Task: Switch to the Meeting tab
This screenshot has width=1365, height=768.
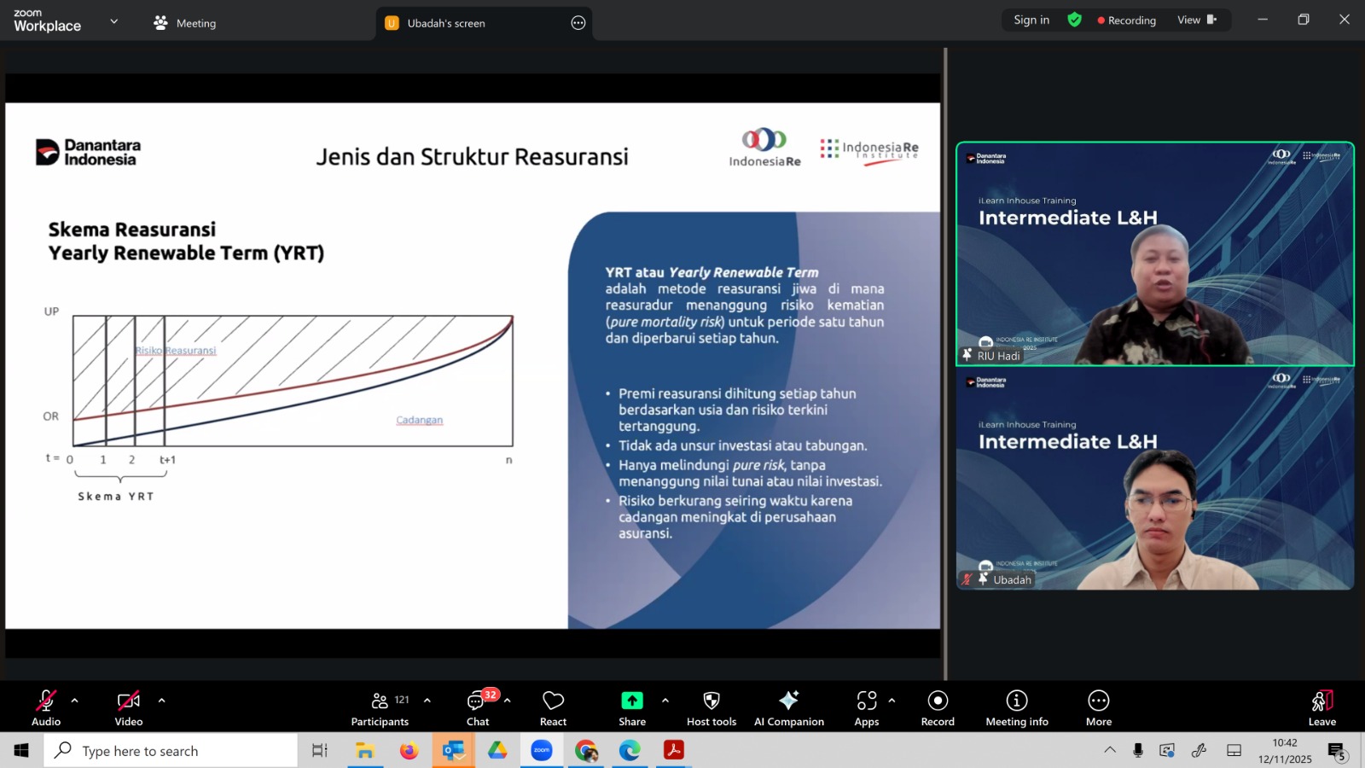Action: [x=185, y=23]
